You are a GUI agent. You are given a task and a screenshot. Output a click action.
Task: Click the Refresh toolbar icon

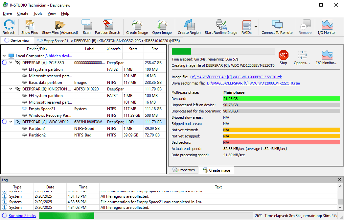click(9, 27)
